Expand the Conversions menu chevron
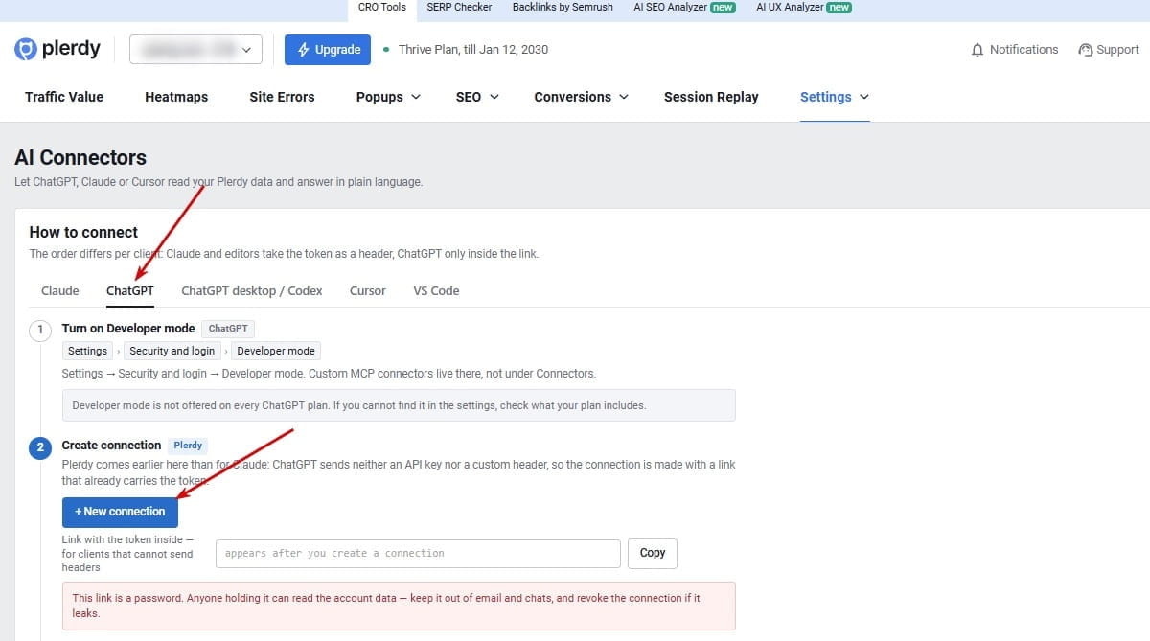Screen dimensions: 1150x641 pyautogui.click(x=624, y=97)
